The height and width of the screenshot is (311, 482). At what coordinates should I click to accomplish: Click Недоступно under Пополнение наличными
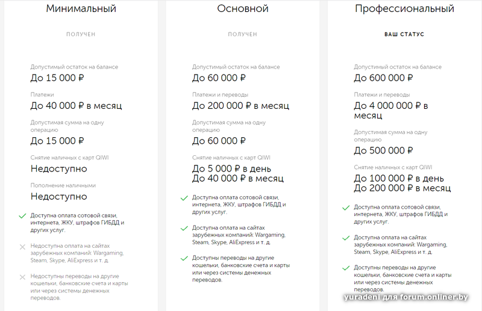pyautogui.click(x=58, y=197)
